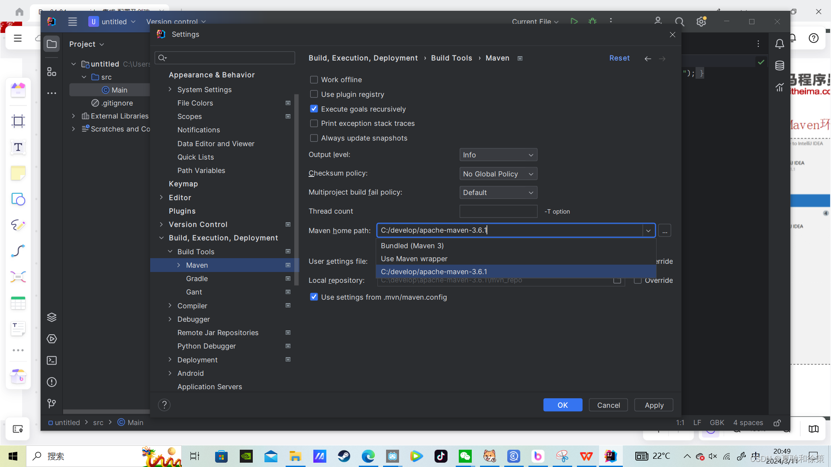Screen dimensions: 831x467
Task: Open Keymap settings page
Action: tap(183, 184)
